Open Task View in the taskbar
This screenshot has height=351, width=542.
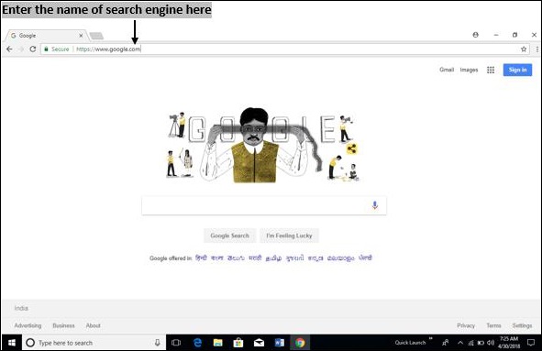[x=176, y=343]
